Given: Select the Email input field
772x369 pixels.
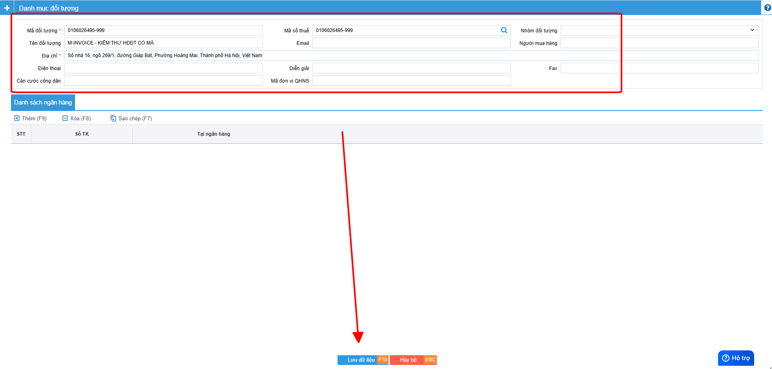Looking at the screenshot, I should click(411, 43).
